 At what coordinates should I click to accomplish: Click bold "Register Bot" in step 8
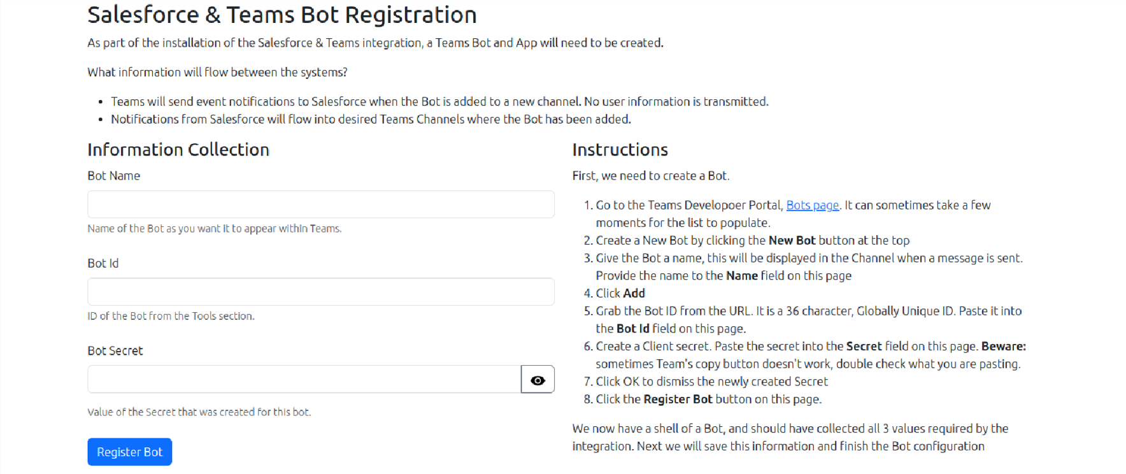point(678,399)
